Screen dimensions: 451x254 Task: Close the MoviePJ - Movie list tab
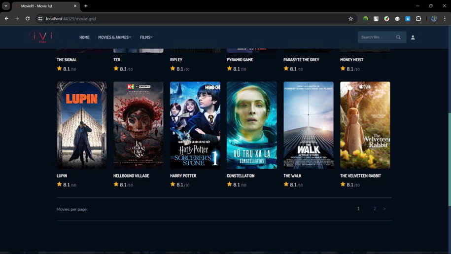[75, 6]
